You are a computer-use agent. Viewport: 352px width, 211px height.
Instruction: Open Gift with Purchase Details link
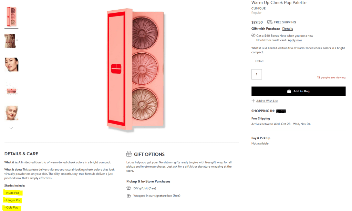point(287,29)
